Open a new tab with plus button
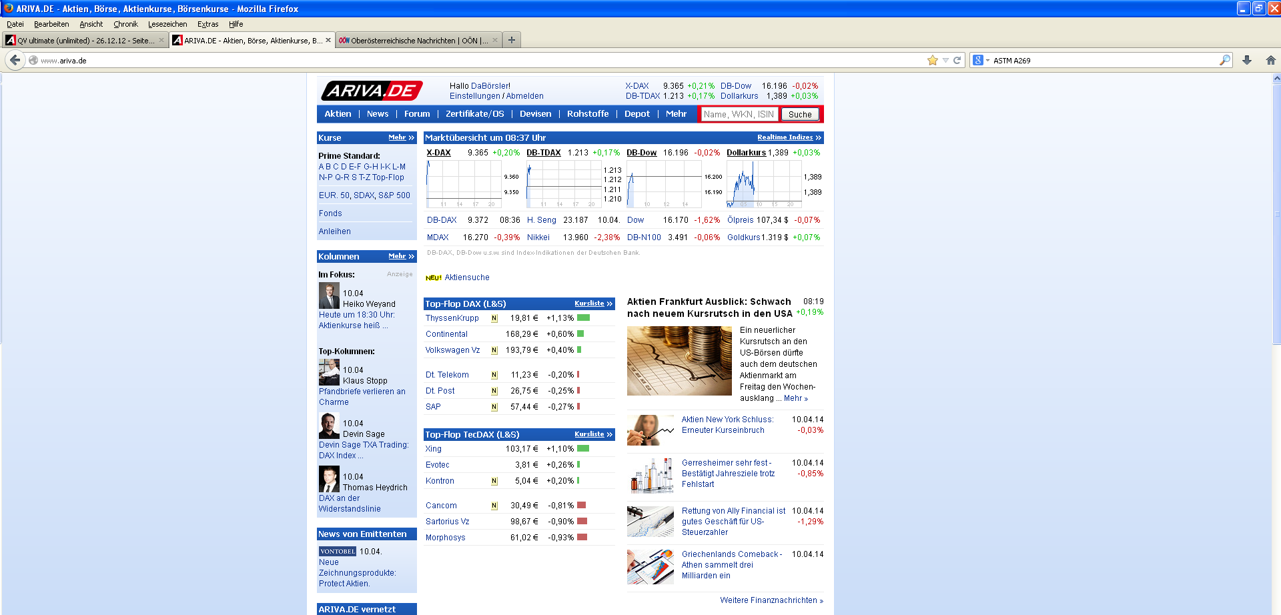Image resolution: width=1281 pixels, height=615 pixels. tap(512, 40)
